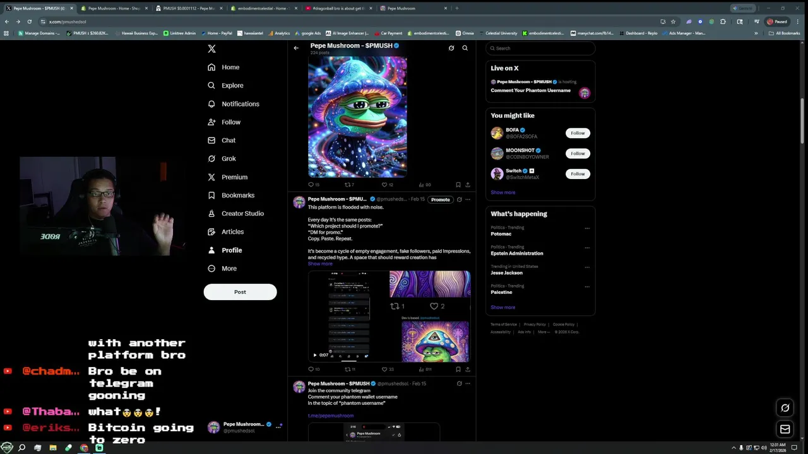Click Show more under What's happening

tap(503, 307)
